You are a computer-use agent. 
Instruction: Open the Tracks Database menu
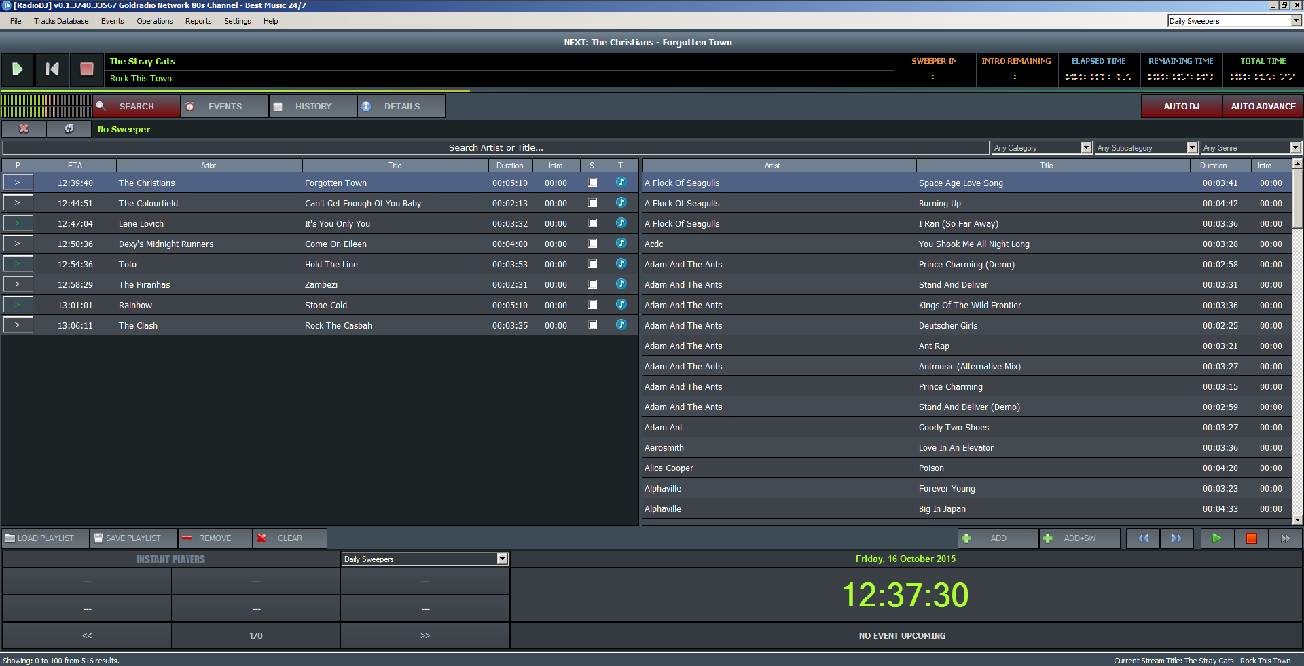point(60,21)
